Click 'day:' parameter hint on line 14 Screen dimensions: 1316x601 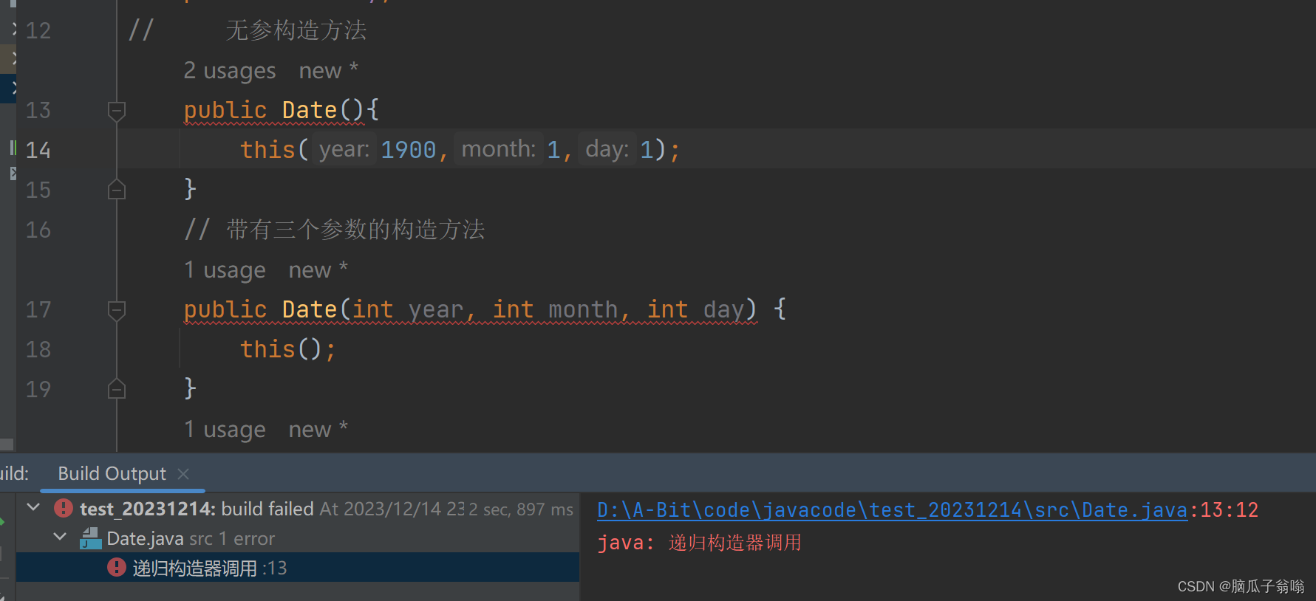[x=607, y=149]
